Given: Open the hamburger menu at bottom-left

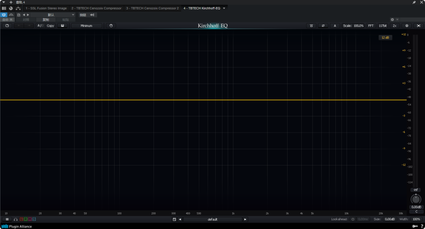Looking at the screenshot, I should coord(7,219).
